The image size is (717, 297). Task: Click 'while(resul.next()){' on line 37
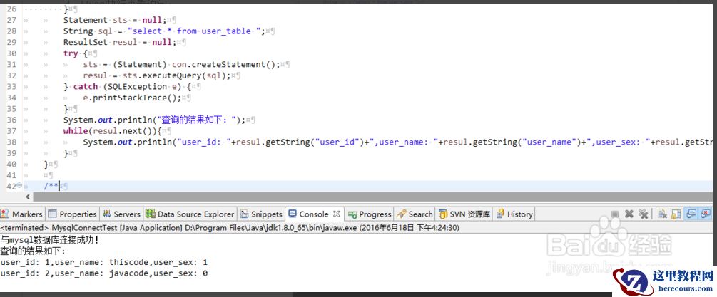point(113,131)
